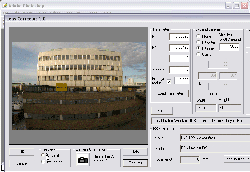Choose None for expand canvas
Image resolution: width=250 pixels, height=172 pixels.
pos(198,36)
